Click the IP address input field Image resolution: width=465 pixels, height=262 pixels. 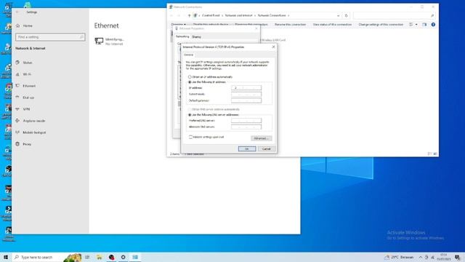(x=246, y=88)
